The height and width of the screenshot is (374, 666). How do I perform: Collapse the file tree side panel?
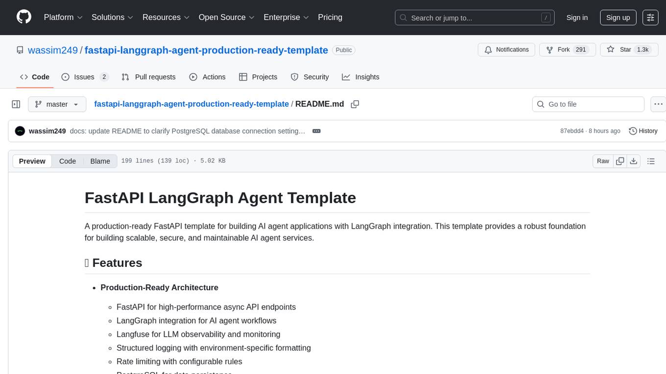click(x=16, y=104)
